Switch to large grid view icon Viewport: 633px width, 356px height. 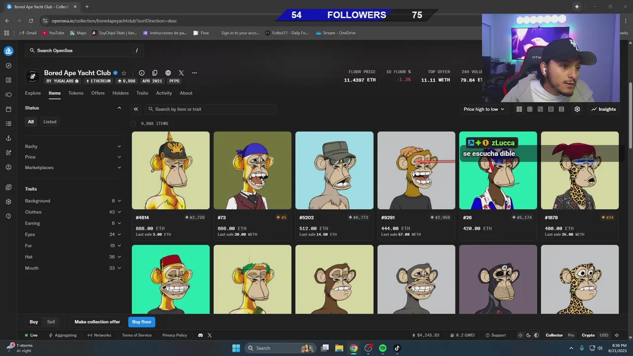519,109
